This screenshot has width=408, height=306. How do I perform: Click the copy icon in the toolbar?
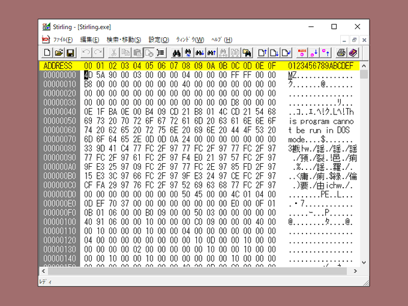[x=125, y=53]
